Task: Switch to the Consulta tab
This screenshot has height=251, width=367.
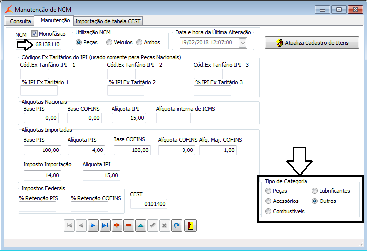Action: pyautogui.click(x=20, y=21)
